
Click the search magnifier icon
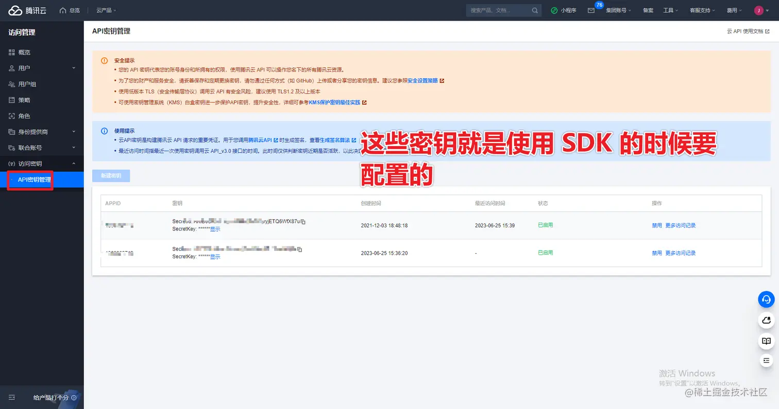point(535,10)
